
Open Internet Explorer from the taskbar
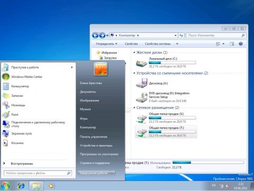[x=21, y=186]
